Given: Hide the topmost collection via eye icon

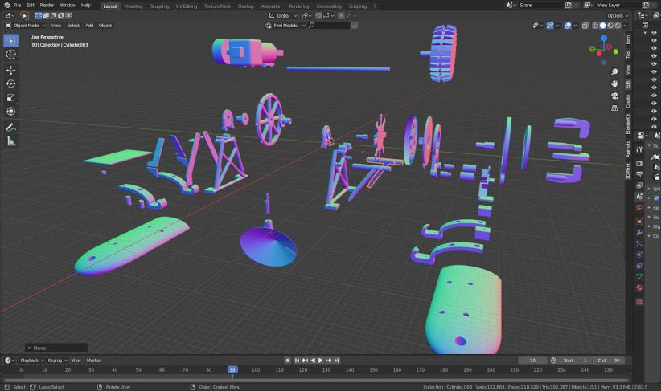Looking at the screenshot, I should click(x=654, y=32).
